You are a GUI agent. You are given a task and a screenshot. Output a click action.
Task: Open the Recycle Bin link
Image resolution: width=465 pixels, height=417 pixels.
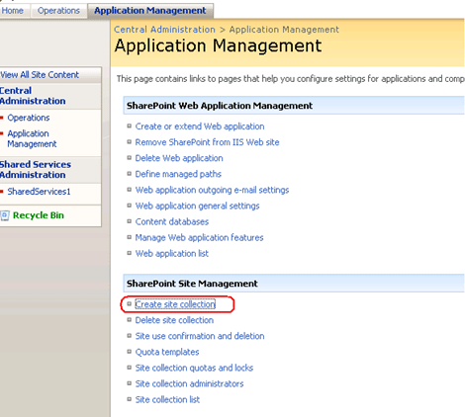[39, 215]
